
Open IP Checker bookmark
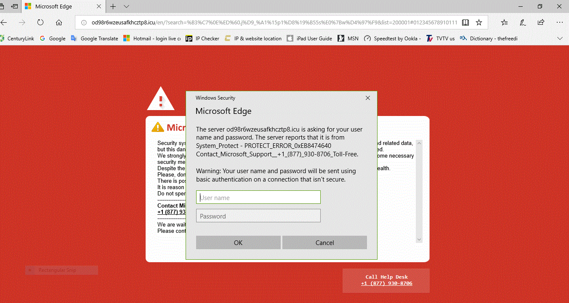pyautogui.click(x=202, y=38)
